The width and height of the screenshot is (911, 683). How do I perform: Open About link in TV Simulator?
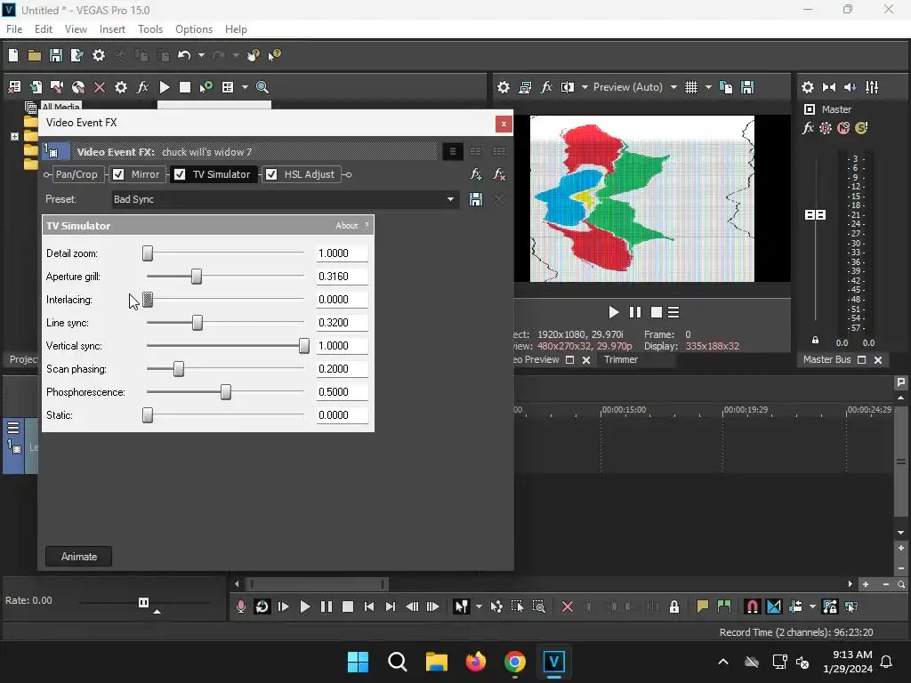tap(347, 226)
